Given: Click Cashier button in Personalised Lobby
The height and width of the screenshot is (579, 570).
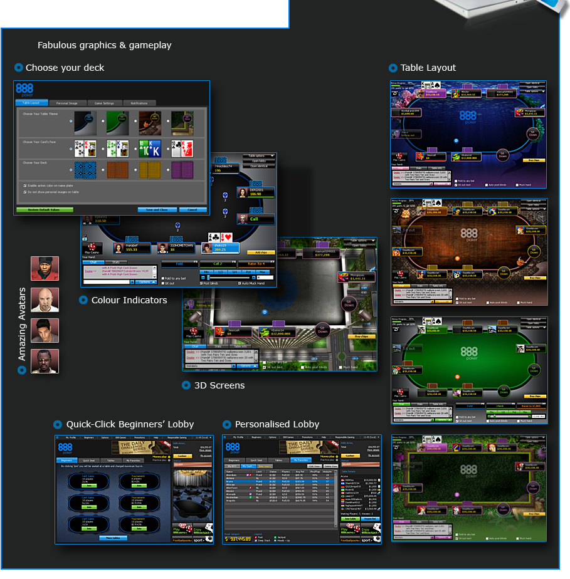Looking at the screenshot, I should (350, 456).
